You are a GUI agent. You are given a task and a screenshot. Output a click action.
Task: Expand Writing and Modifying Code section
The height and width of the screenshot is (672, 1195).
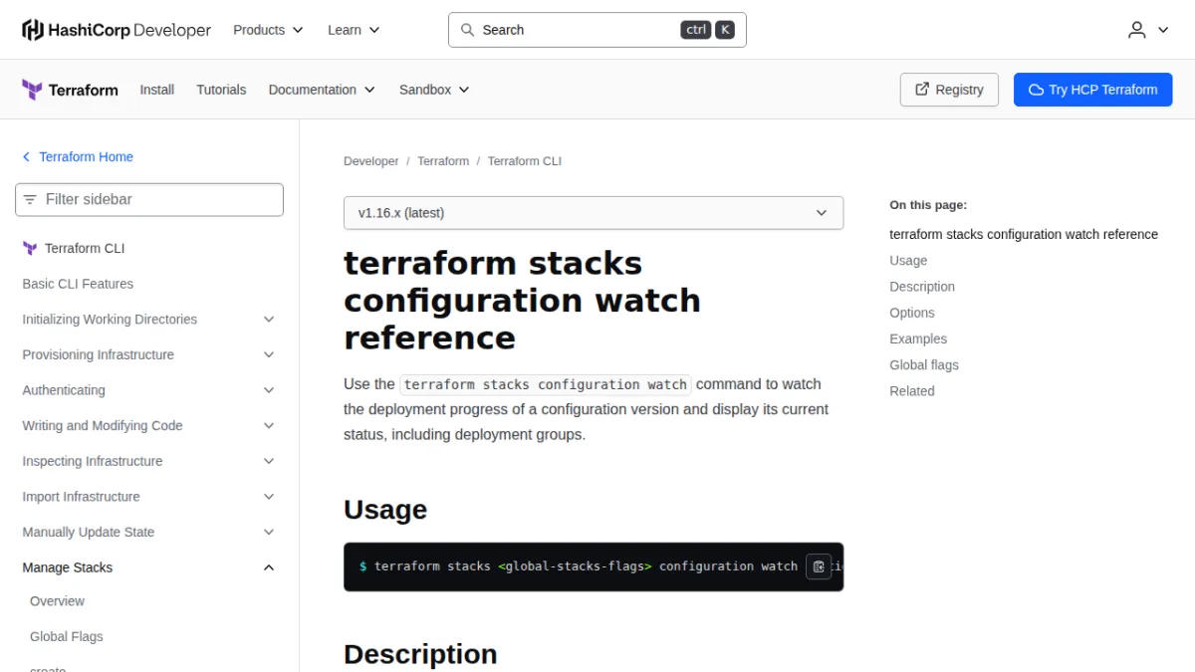point(148,426)
